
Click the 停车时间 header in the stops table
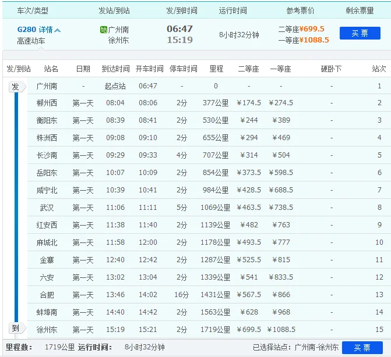pos(184,69)
